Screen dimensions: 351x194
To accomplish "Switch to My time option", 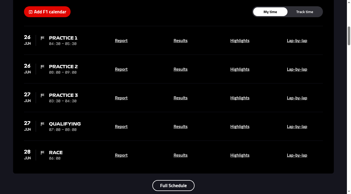I will tap(270, 12).
